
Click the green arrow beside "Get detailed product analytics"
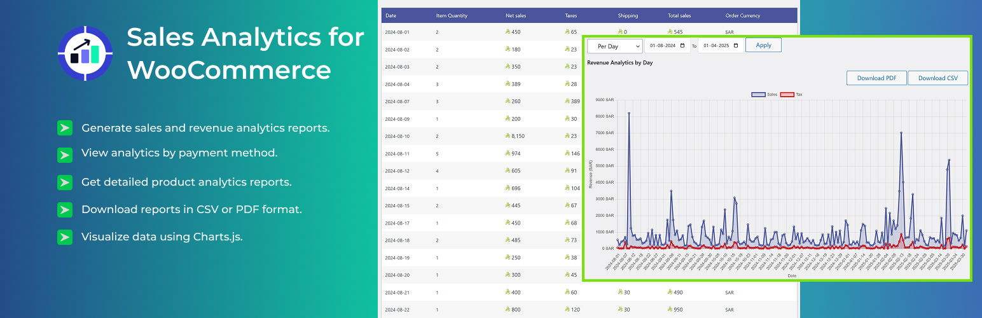tap(64, 183)
